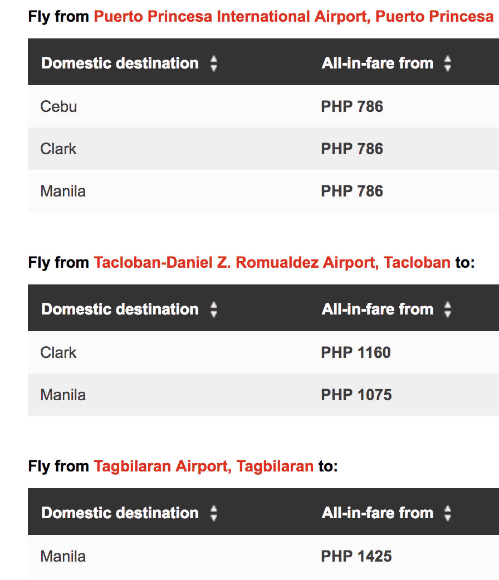Open Tagbilaran Airport, Tagbilaran link

pyautogui.click(x=203, y=466)
